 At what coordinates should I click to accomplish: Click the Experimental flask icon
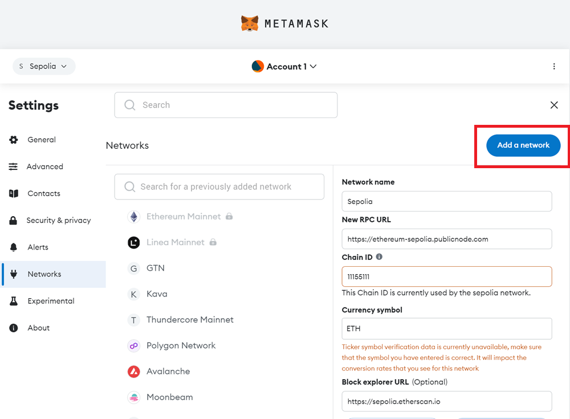pos(14,301)
